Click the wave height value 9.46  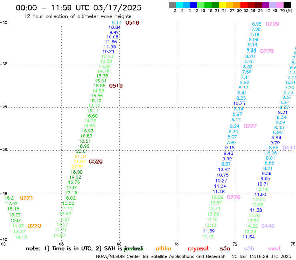click(228, 153)
